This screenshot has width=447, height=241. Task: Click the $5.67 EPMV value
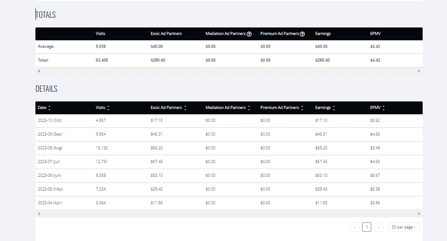coord(375,175)
